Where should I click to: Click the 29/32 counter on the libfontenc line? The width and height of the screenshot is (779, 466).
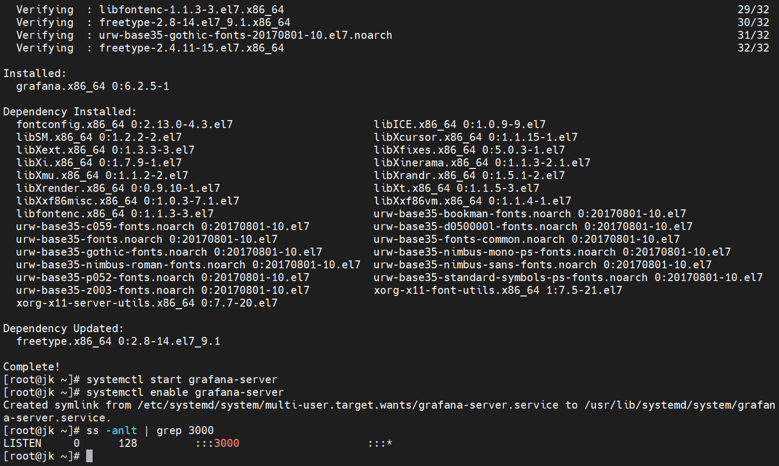coord(753,10)
